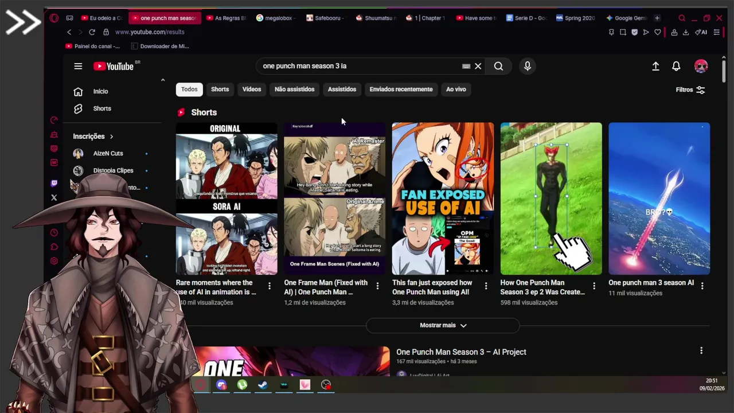Open browser downloads icon in toolbar

686,32
